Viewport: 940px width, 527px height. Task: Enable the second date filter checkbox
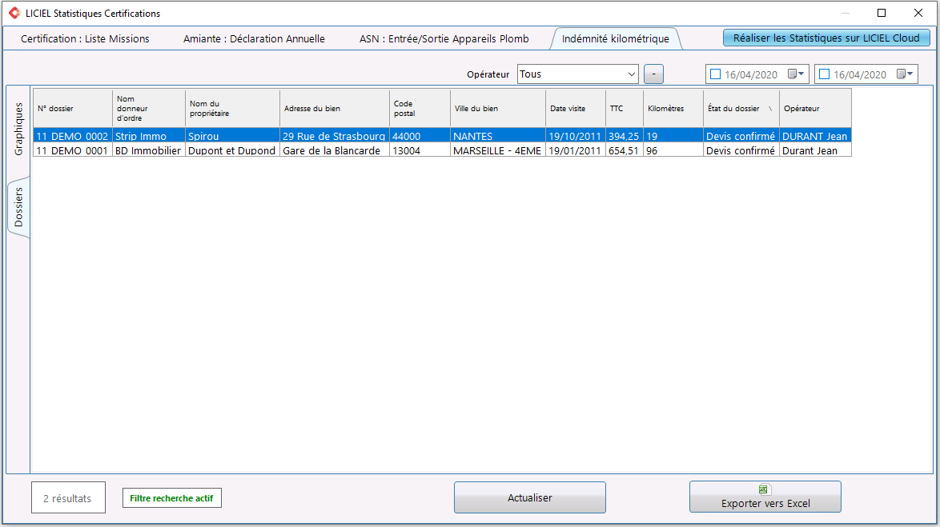click(824, 74)
